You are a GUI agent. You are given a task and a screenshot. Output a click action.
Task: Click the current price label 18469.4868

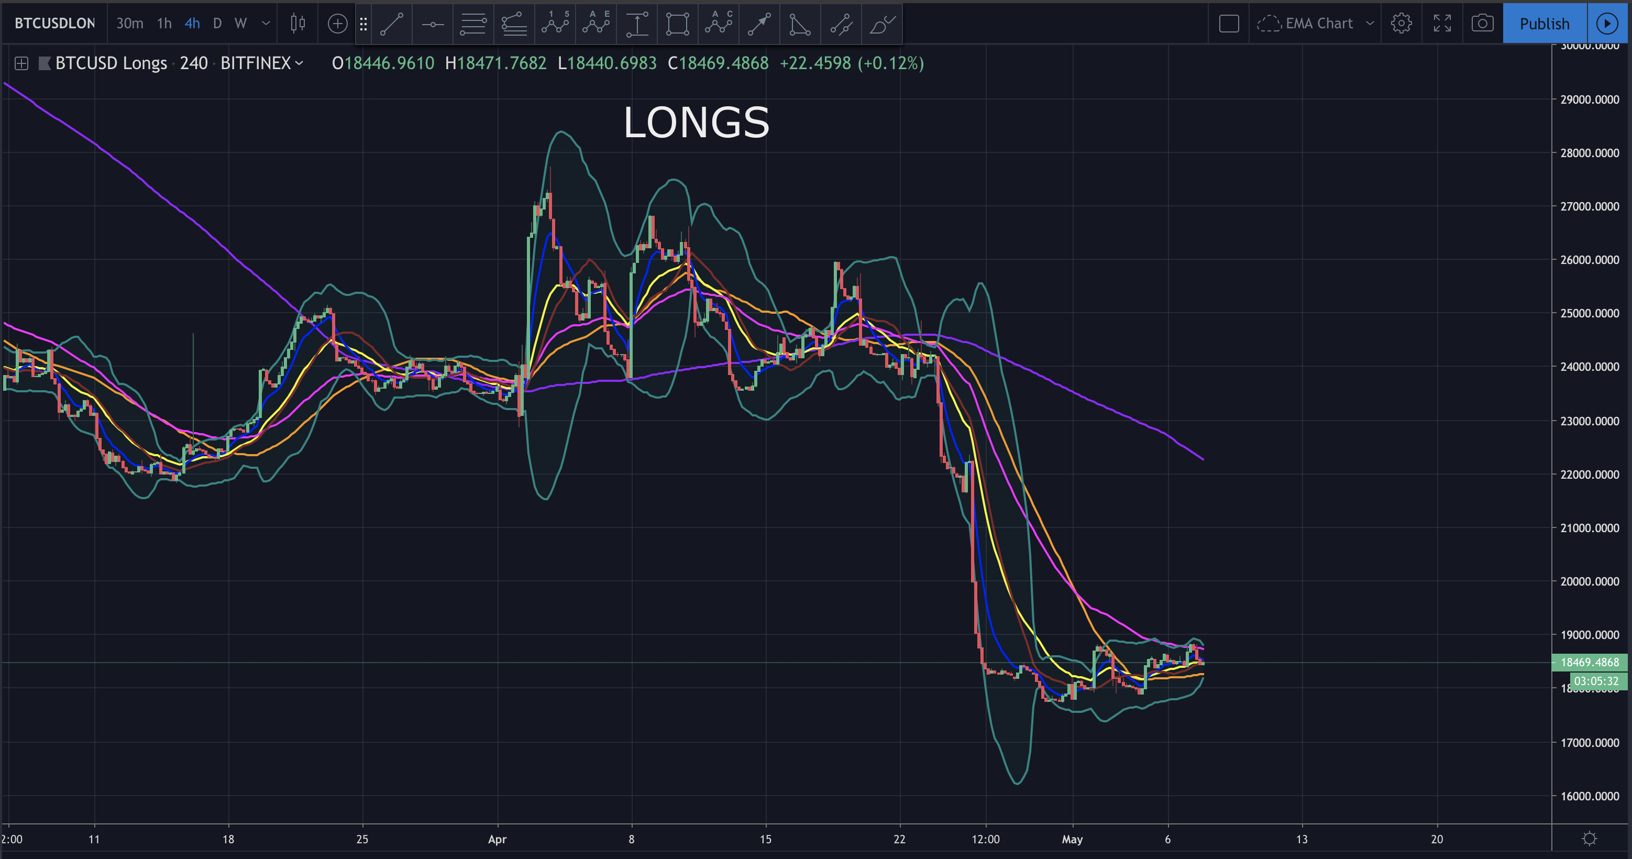click(1590, 662)
